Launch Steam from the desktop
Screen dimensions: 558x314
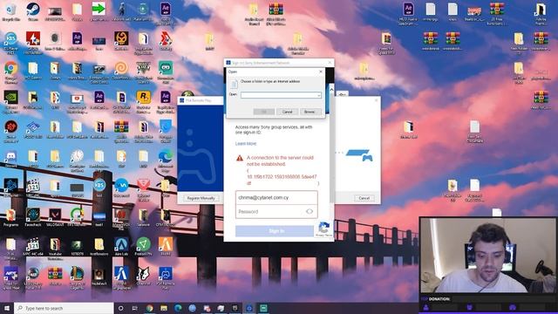pyautogui.click(x=33, y=11)
